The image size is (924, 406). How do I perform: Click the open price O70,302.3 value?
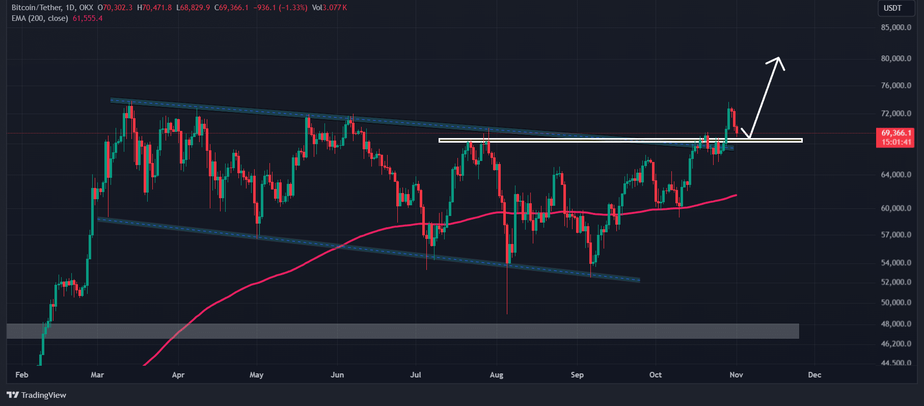115,8
